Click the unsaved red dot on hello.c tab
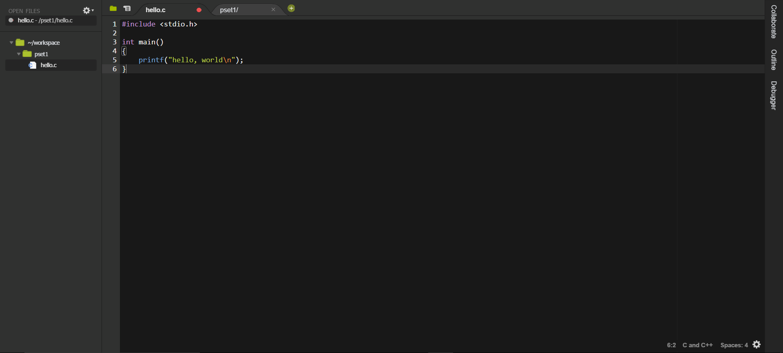 point(199,10)
